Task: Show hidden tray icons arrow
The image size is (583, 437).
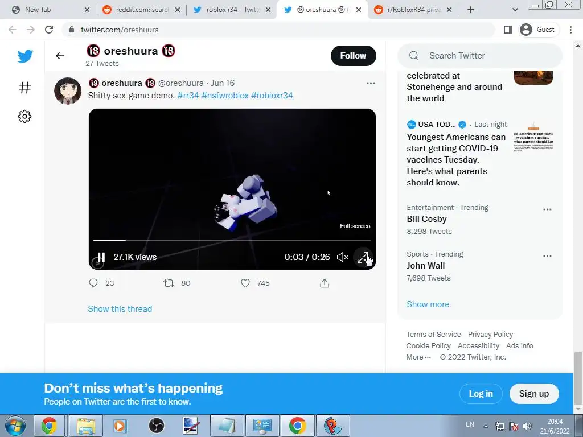Action: pos(486,426)
